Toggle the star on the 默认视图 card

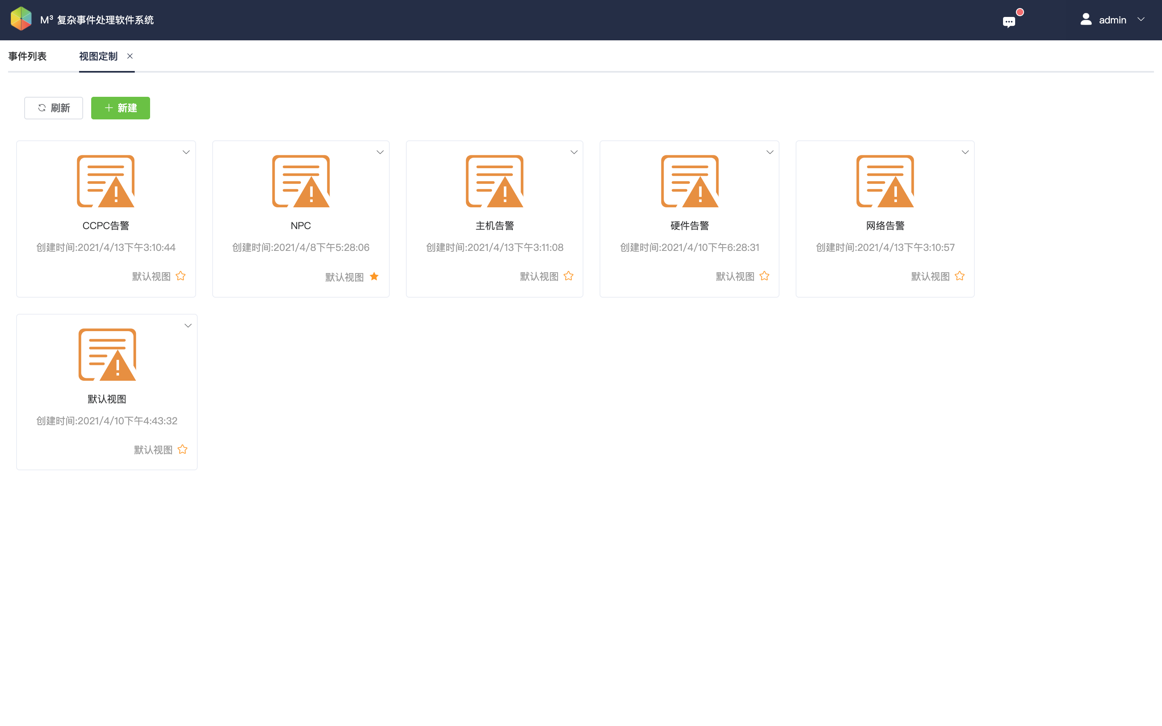182,449
